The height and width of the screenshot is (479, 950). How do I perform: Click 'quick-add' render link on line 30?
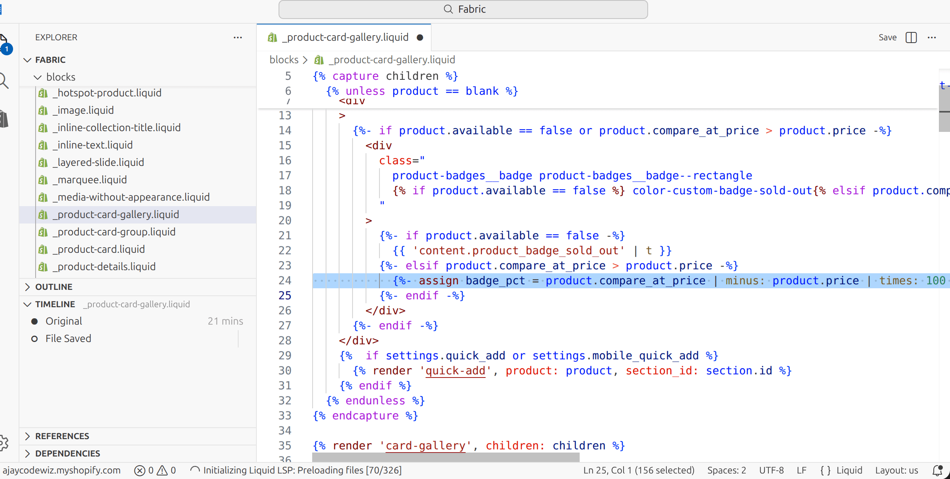point(455,371)
